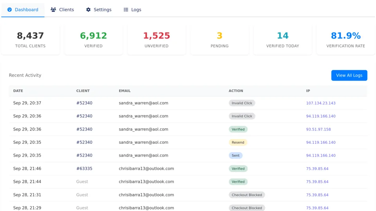
Task: Click the Logs list icon
Action: tap(126, 9)
